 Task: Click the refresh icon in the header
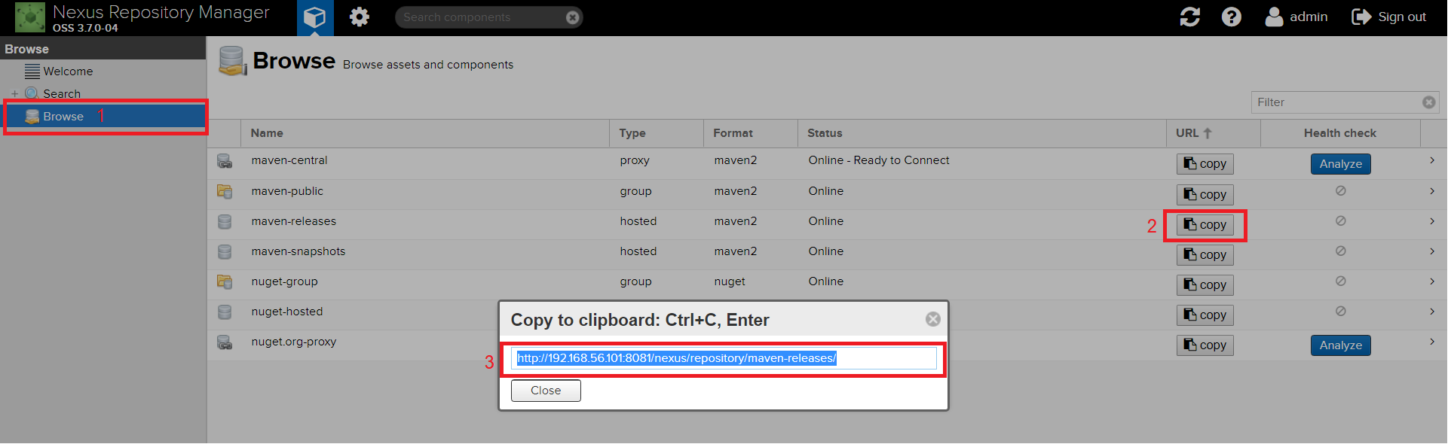(x=1189, y=17)
